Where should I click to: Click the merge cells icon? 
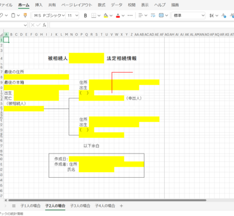pyautogui.click(x=161, y=15)
